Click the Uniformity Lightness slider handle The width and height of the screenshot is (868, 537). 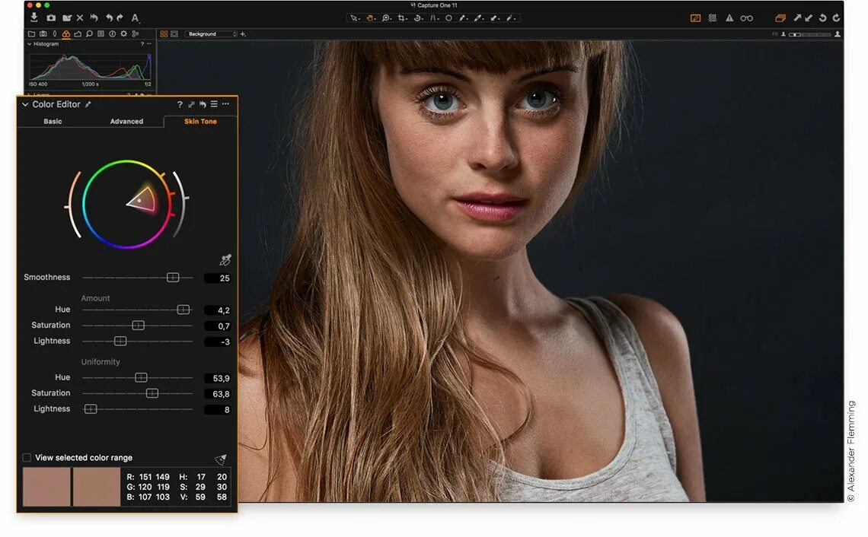[91, 408]
